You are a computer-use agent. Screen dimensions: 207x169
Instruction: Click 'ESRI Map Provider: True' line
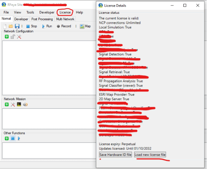pos(117,94)
